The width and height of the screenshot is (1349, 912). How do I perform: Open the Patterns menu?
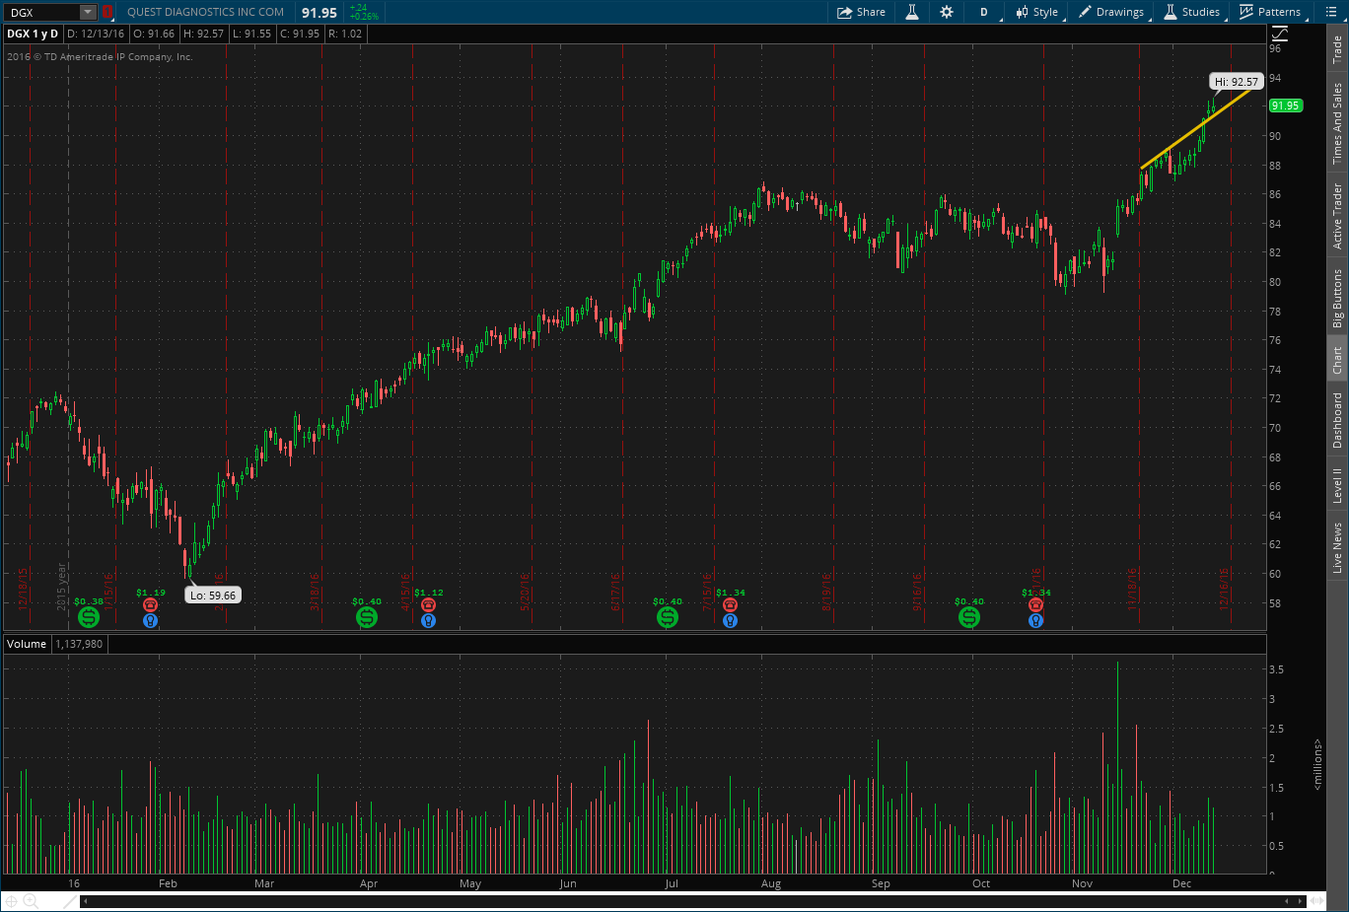coord(1270,12)
